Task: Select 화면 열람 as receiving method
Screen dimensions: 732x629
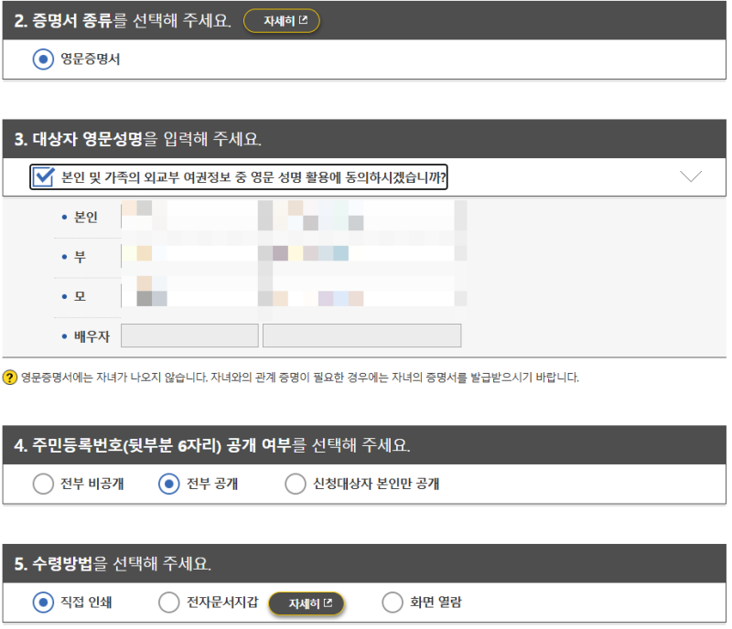Action: tap(391, 602)
